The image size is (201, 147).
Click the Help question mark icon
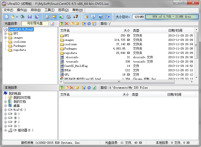[x=100, y=17]
